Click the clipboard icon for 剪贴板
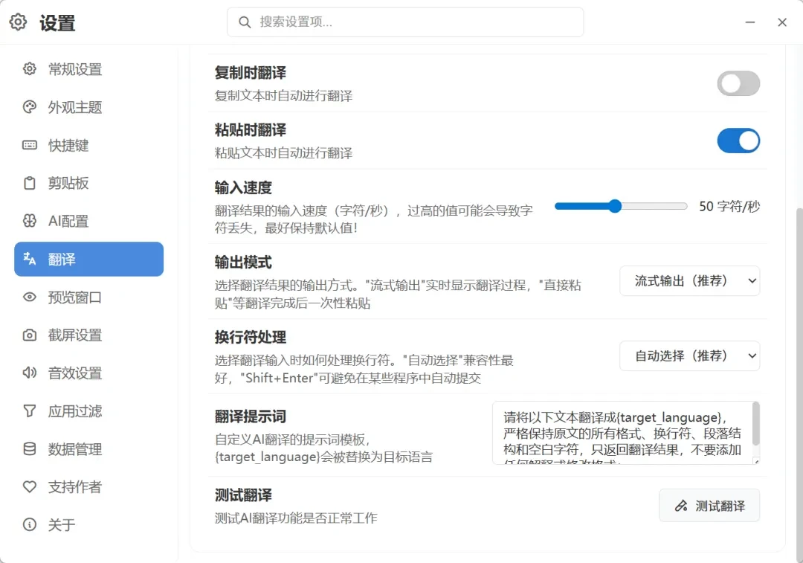The height and width of the screenshot is (563, 803). (x=30, y=183)
